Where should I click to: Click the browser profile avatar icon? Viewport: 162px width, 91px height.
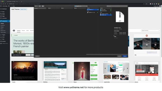[x=159, y=4]
